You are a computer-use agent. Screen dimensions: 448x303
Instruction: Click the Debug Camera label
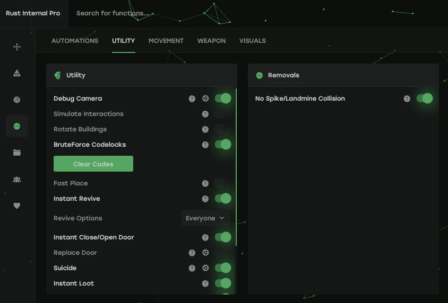(77, 99)
